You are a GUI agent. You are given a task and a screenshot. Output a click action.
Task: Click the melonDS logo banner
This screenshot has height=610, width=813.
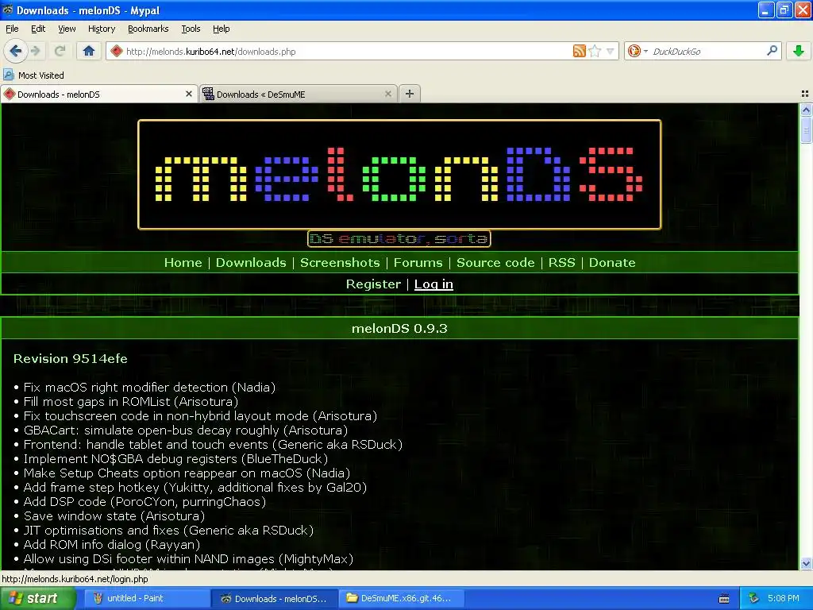tap(399, 174)
